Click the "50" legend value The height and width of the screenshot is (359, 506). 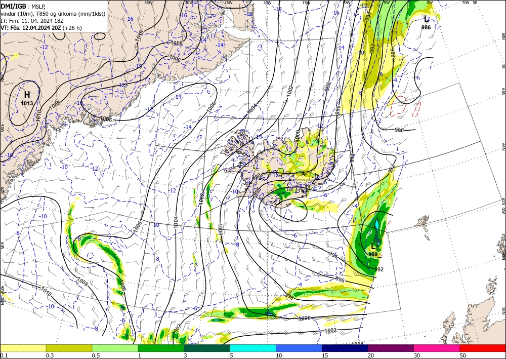point(463,355)
